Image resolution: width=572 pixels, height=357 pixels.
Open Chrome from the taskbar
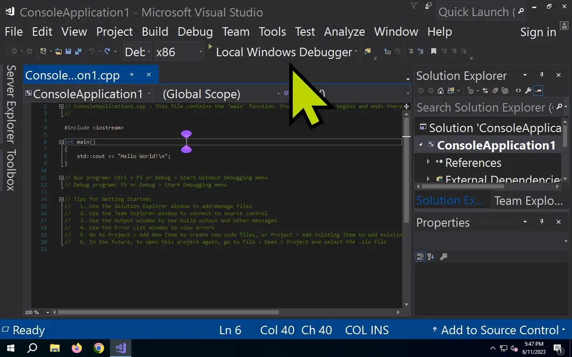coord(99,348)
